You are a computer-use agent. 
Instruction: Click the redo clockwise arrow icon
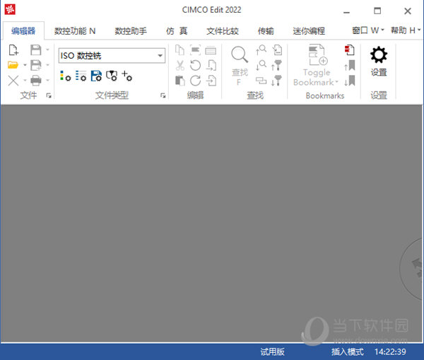(195, 81)
